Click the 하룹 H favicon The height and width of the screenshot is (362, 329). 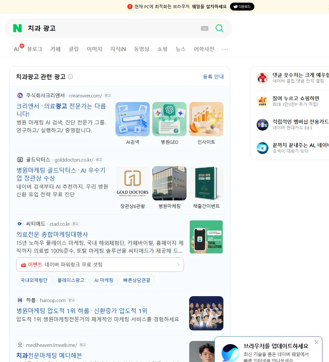coord(20,300)
